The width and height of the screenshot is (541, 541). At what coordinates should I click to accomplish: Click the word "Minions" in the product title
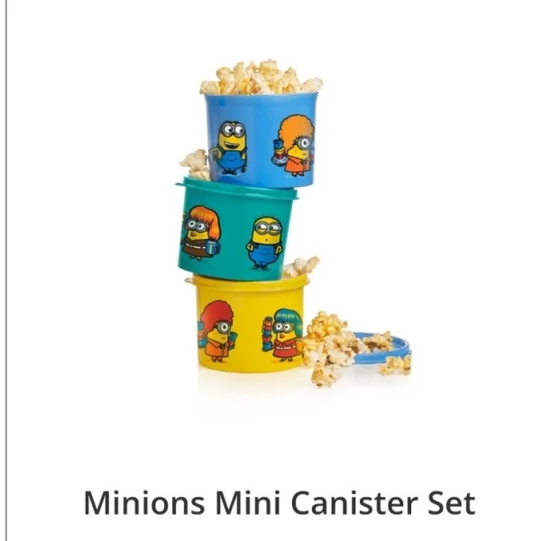pos(144,502)
